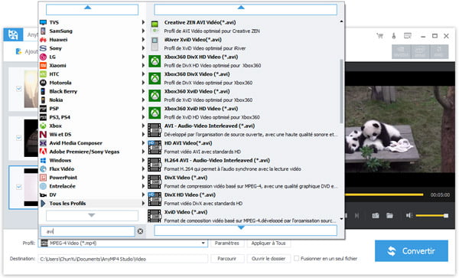
Task: Expand the TVS submenu arrow
Action: click(143, 22)
